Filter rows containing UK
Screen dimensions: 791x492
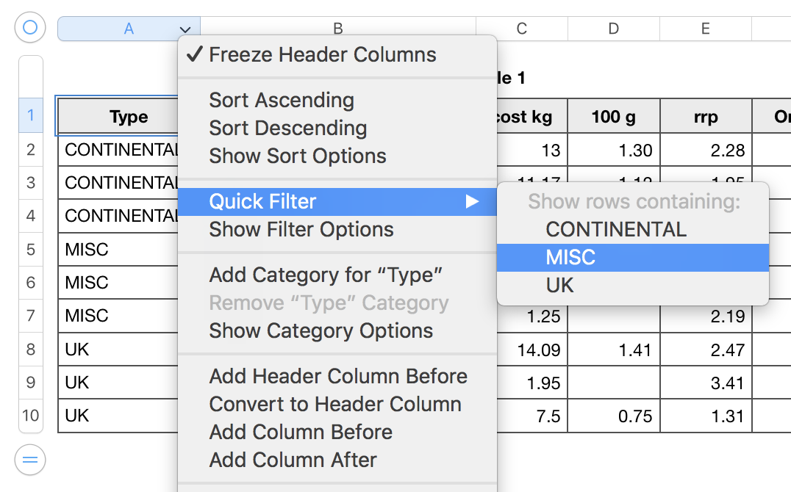coord(559,285)
